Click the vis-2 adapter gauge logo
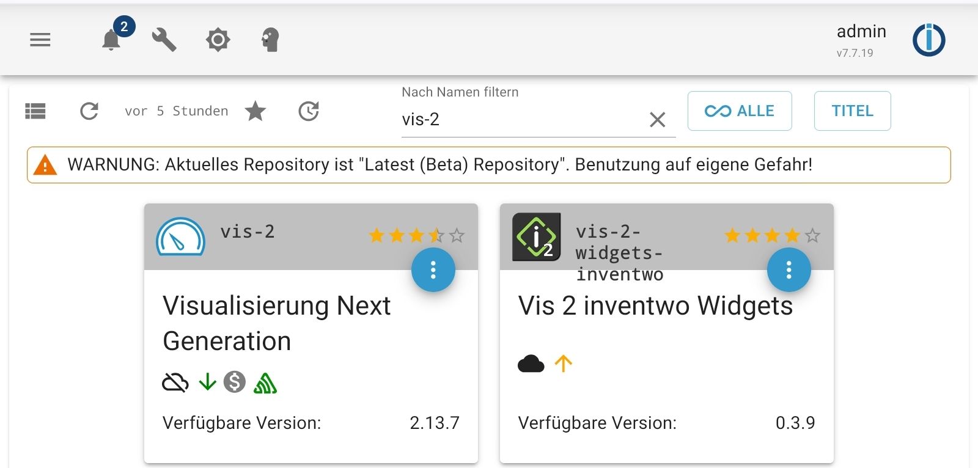Image resolution: width=978 pixels, height=468 pixels. pyautogui.click(x=180, y=236)
